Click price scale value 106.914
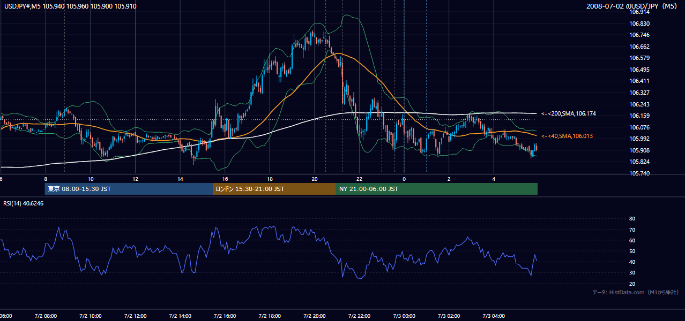The height and width of the screenshot is (321, 685). pyautogui.click(x=639, y=12)
